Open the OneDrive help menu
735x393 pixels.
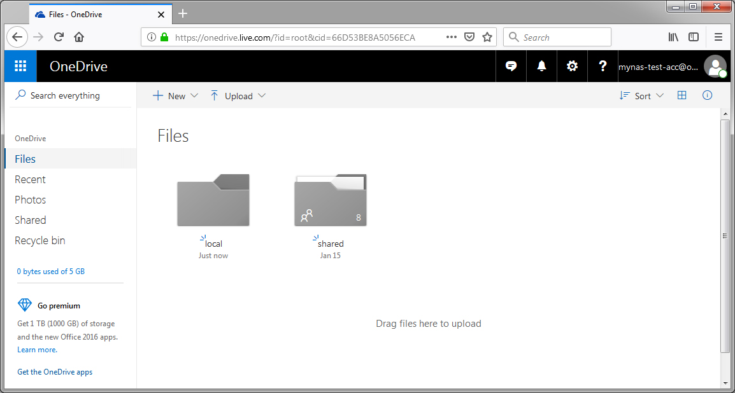pos(602,66)
